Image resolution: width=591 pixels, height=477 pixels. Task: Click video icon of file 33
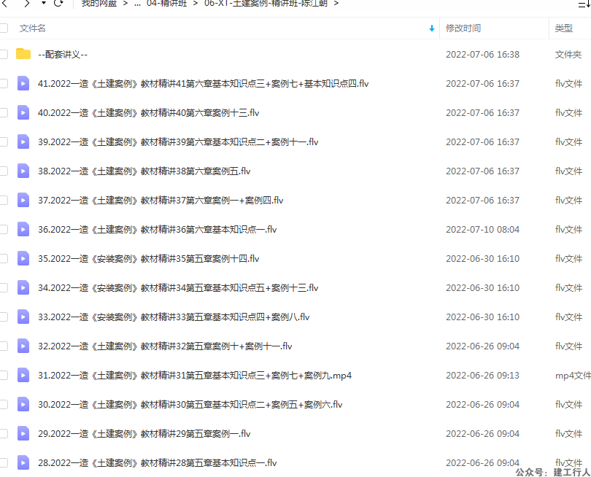click(x=23, y=317)
